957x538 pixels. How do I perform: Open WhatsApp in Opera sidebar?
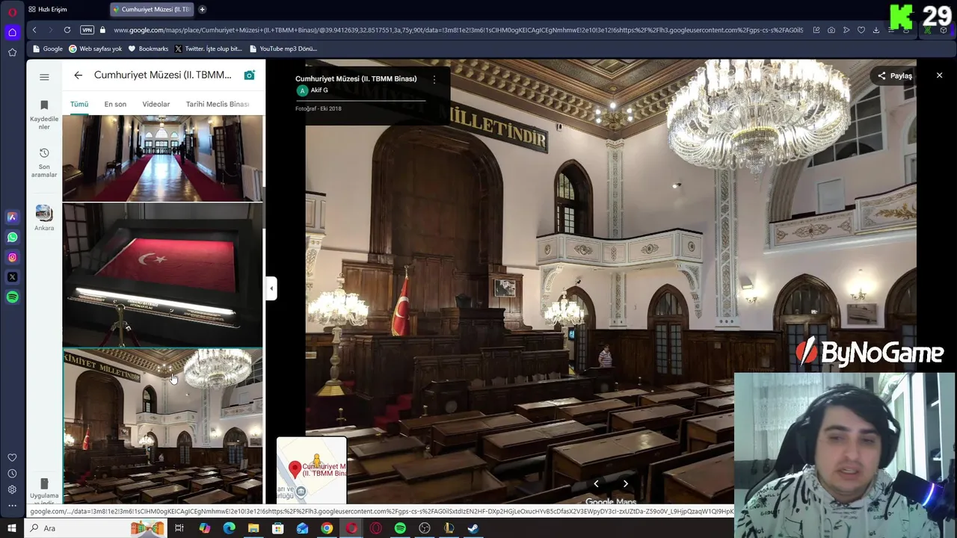(12, 237)
